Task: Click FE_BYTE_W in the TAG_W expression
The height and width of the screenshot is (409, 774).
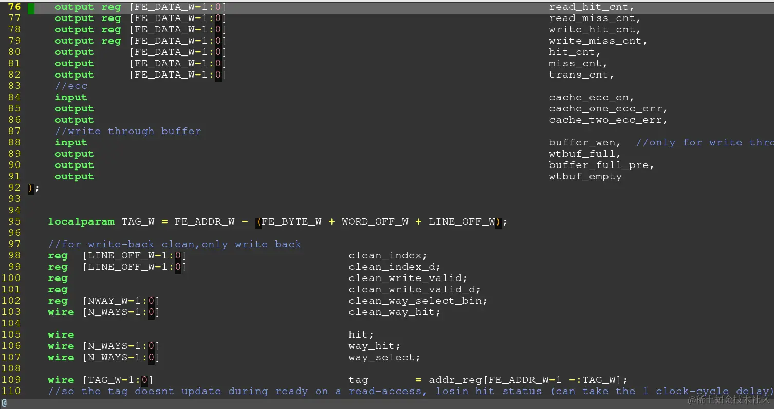Action: (x=292, y=222)
